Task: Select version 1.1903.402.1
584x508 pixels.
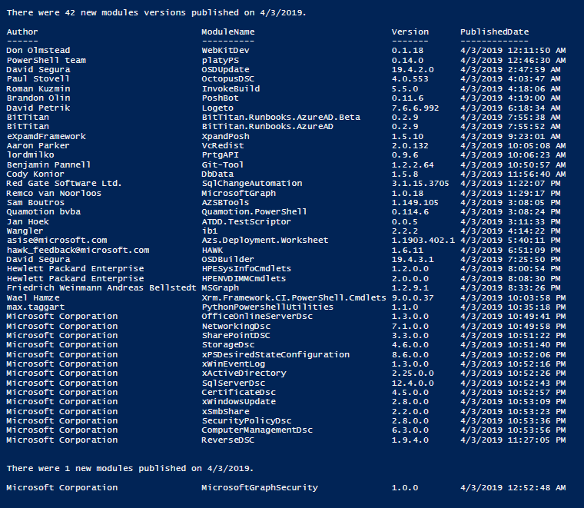Action: (423, 241)
